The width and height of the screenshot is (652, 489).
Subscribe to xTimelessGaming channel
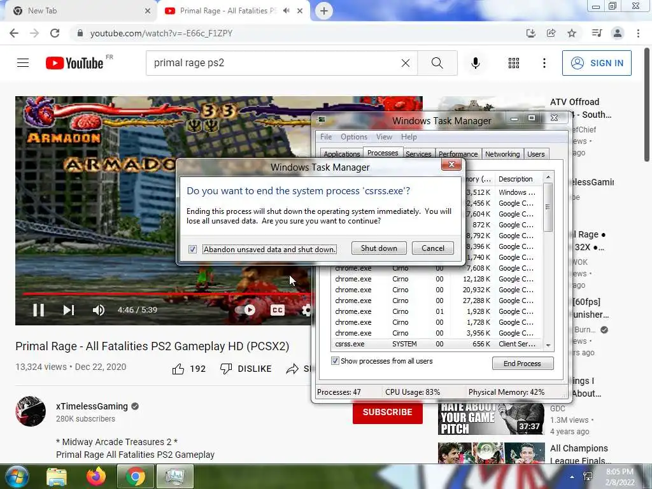coord(387,412)
